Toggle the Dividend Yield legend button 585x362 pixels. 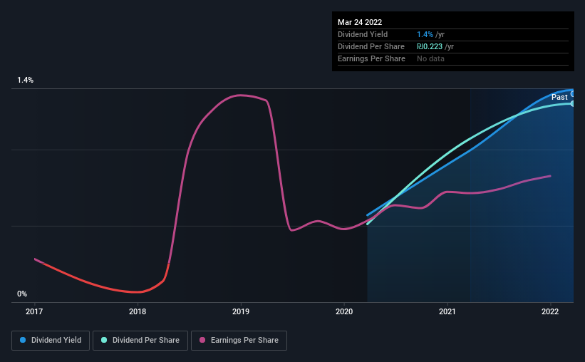tap(51, 341)
